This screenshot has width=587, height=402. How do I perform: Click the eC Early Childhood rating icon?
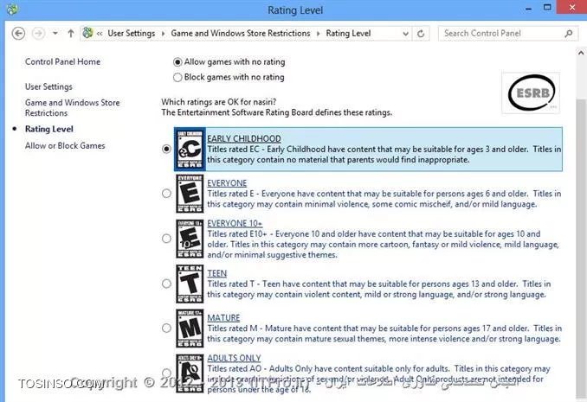tap(190, 150)
